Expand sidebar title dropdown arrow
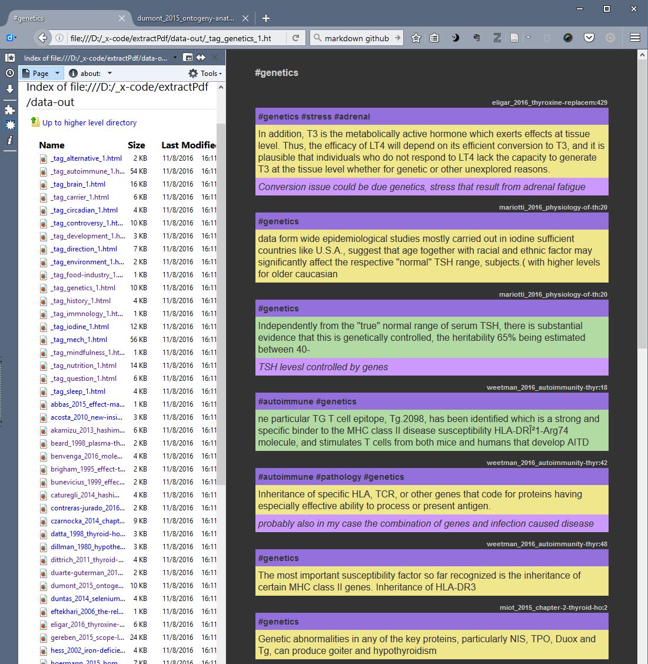The width and height of the screenshot is (648, 664). coord(175,58)
